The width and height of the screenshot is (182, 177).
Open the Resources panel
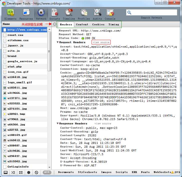point(26,14)
